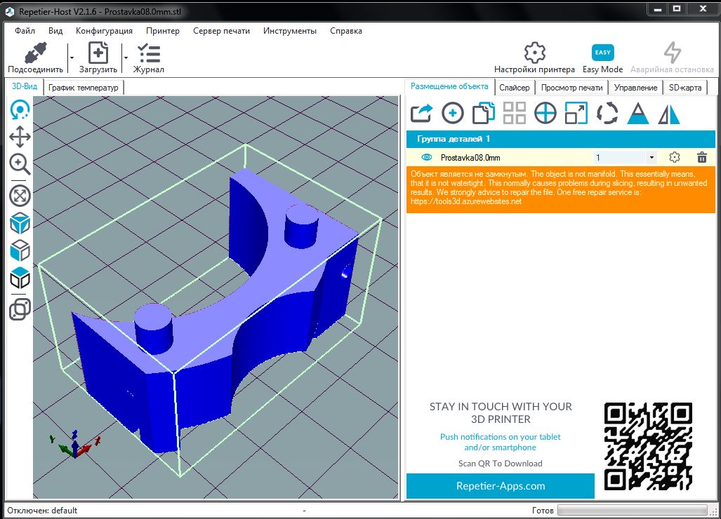Open the scale object tool

tap(576, 113)
